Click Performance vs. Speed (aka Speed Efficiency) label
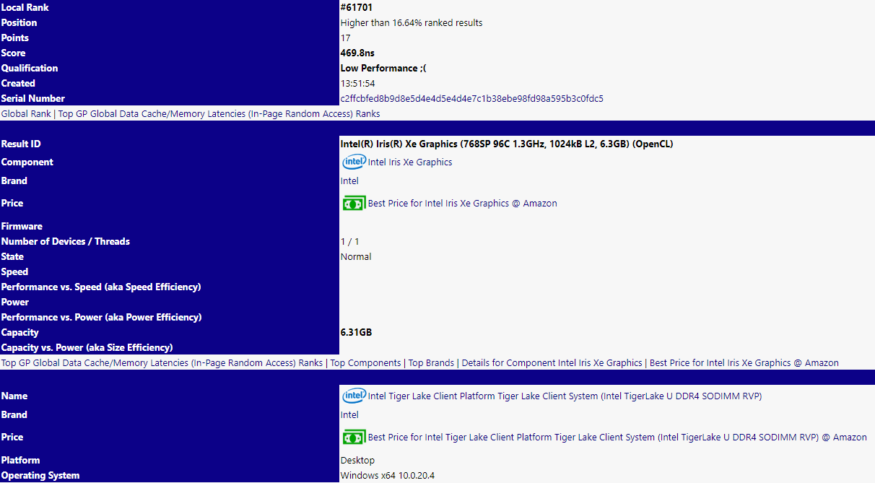Screen dimensions: 875x483 101,287
